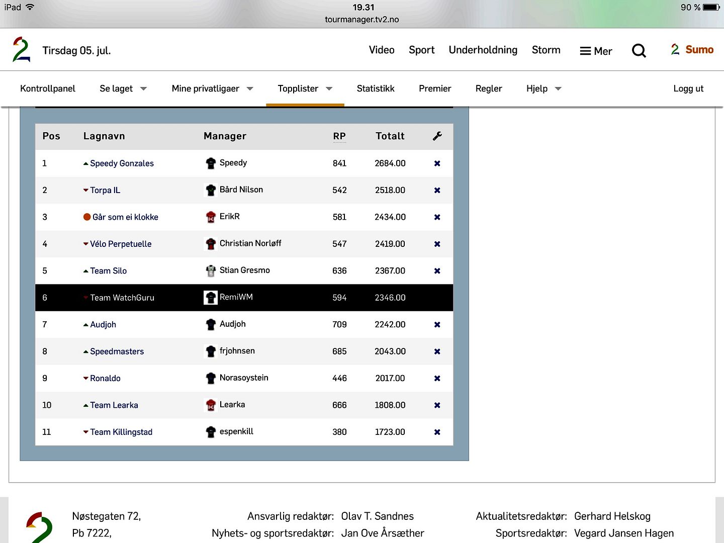This screenshot has height=543, width=724.
Task: Open the Statistikk page
Action: click(376, 88)
